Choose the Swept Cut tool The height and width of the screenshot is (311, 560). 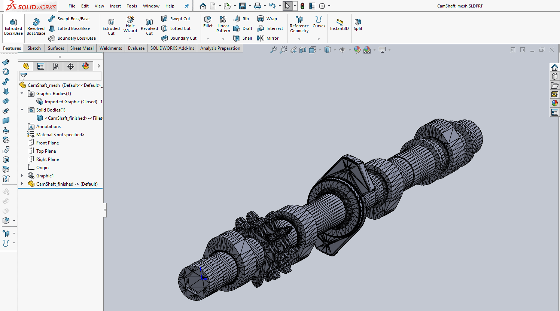(176, 19)
